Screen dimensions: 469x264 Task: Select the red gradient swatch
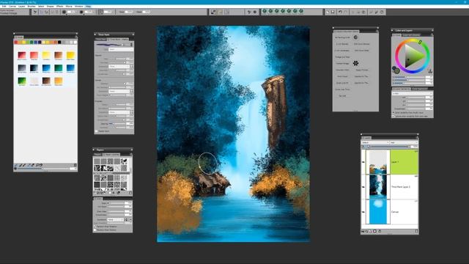[x=22, y=55]
